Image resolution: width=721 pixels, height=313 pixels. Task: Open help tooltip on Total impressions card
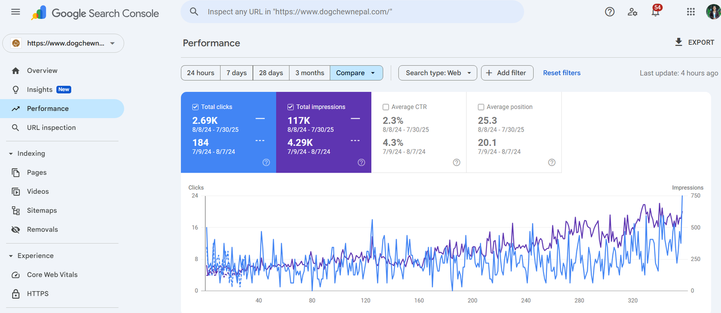(x=362, y=162)
